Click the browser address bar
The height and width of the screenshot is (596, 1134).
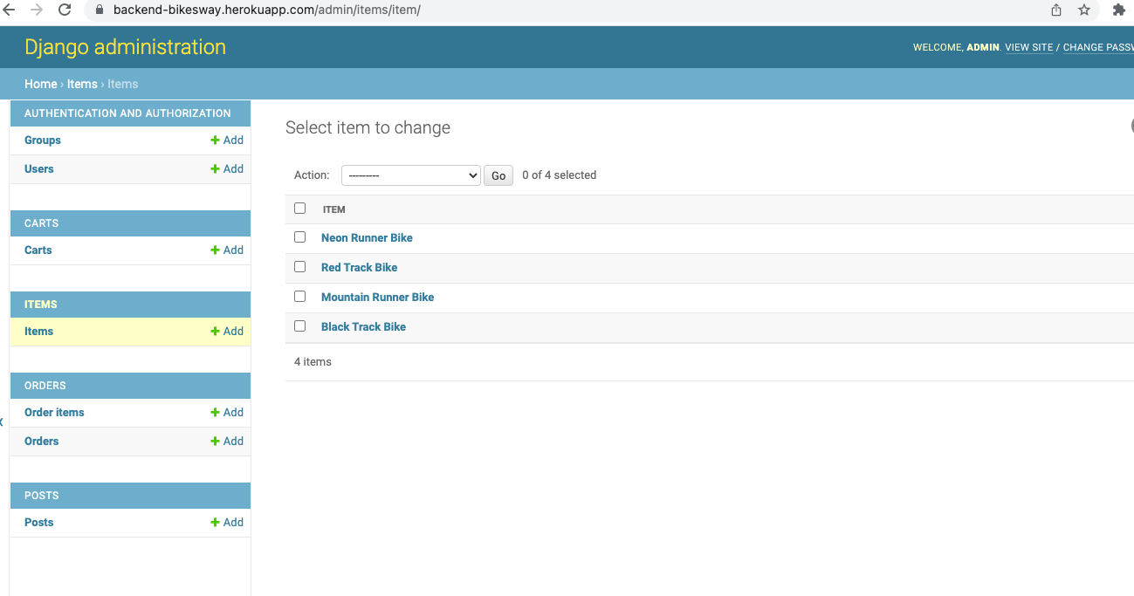point(349,10)
